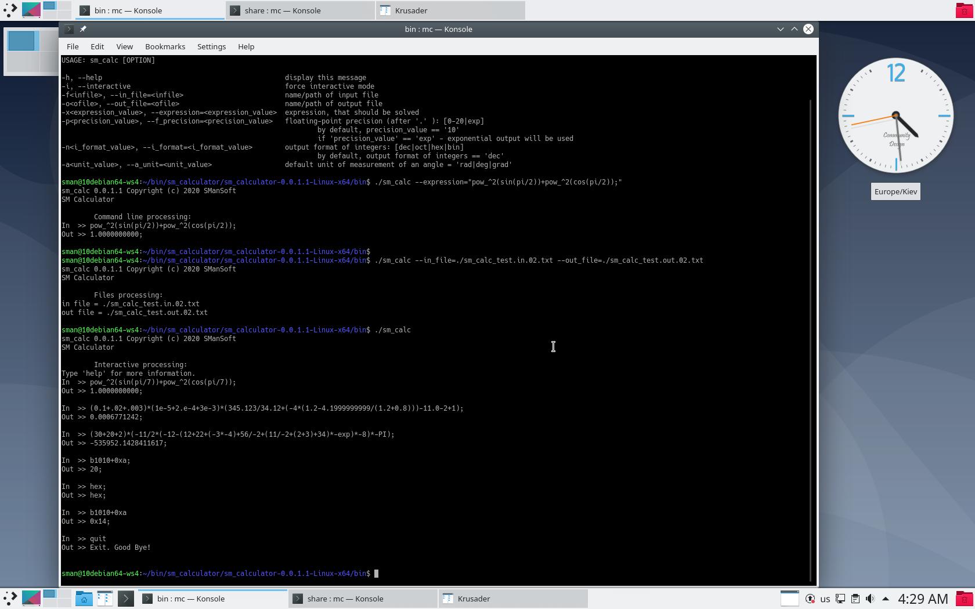Launch the home folder file manager icon
This screenshot has width=975, height=609.
pos(84,599)
